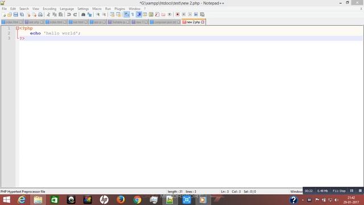
Task: Toggle the monitoring eye toolbar icon
Action: (169, 14)
